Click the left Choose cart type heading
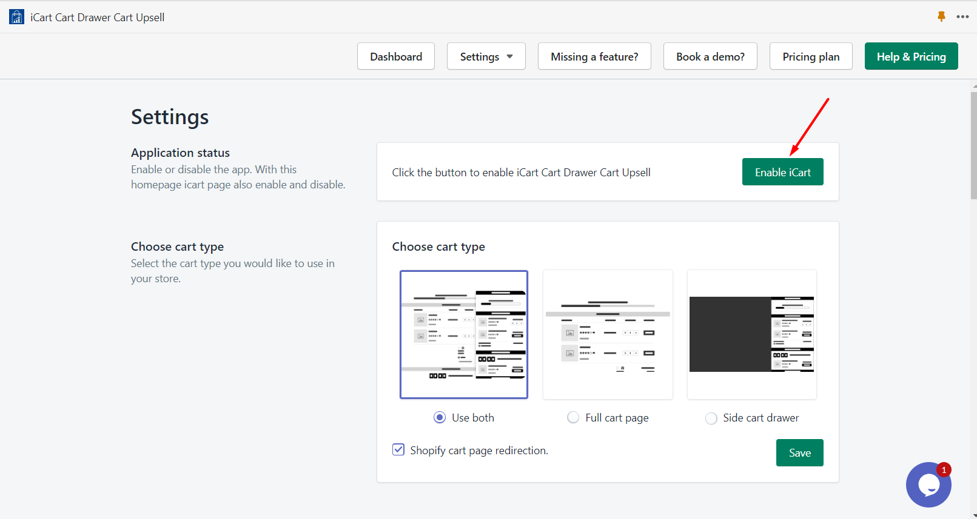 [x=177, y=246]
